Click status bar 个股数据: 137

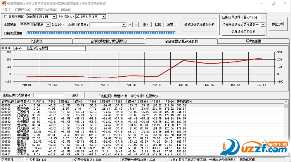pos(36,160)
